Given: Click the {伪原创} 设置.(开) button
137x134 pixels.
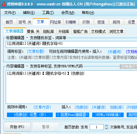Looking at the screenshot, I should (30, 115).
